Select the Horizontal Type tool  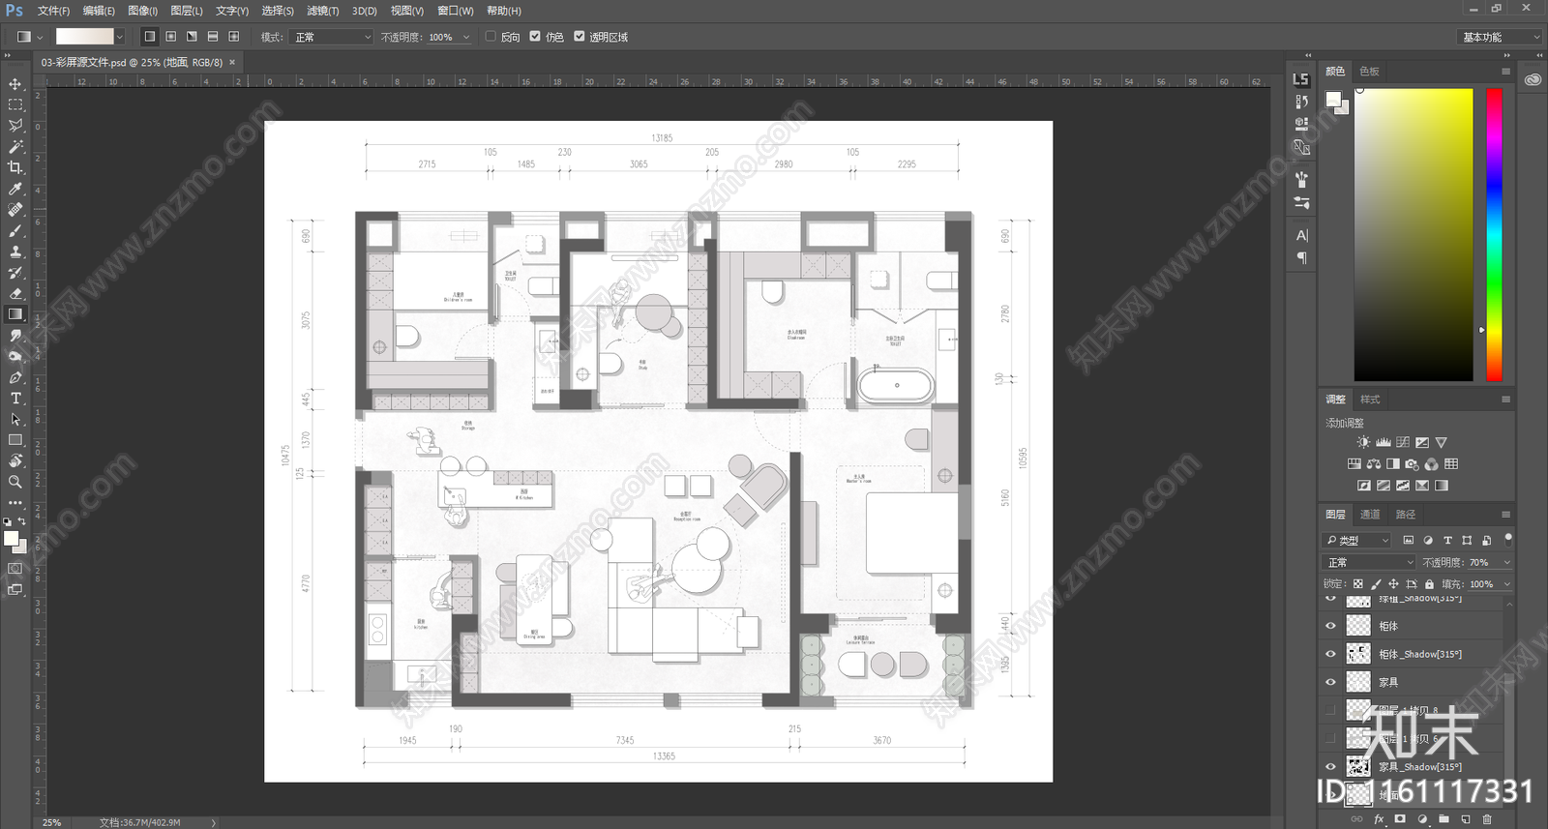pyautogui.click(x=15, y=399)
